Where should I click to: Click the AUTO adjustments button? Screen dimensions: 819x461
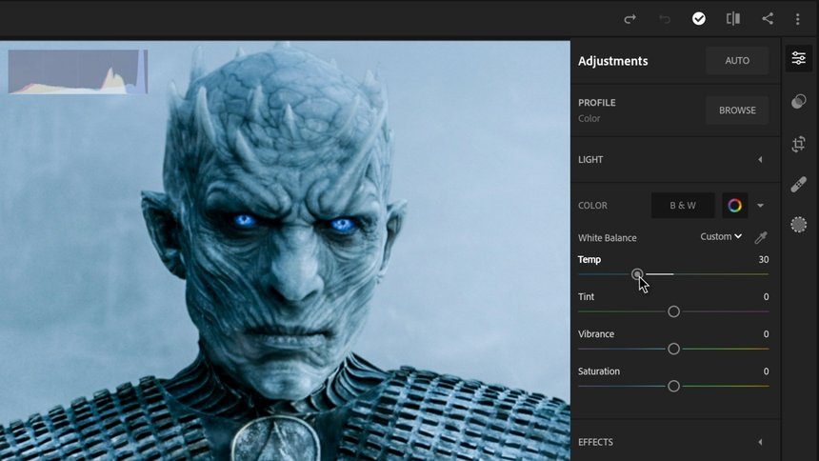(x=737, y=61)
